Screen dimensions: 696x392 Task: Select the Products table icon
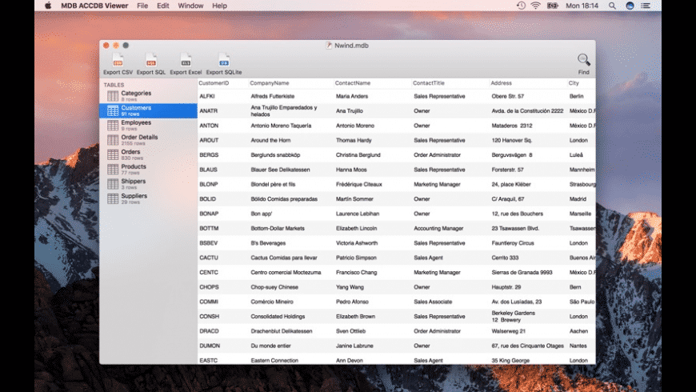click(113, 169)
